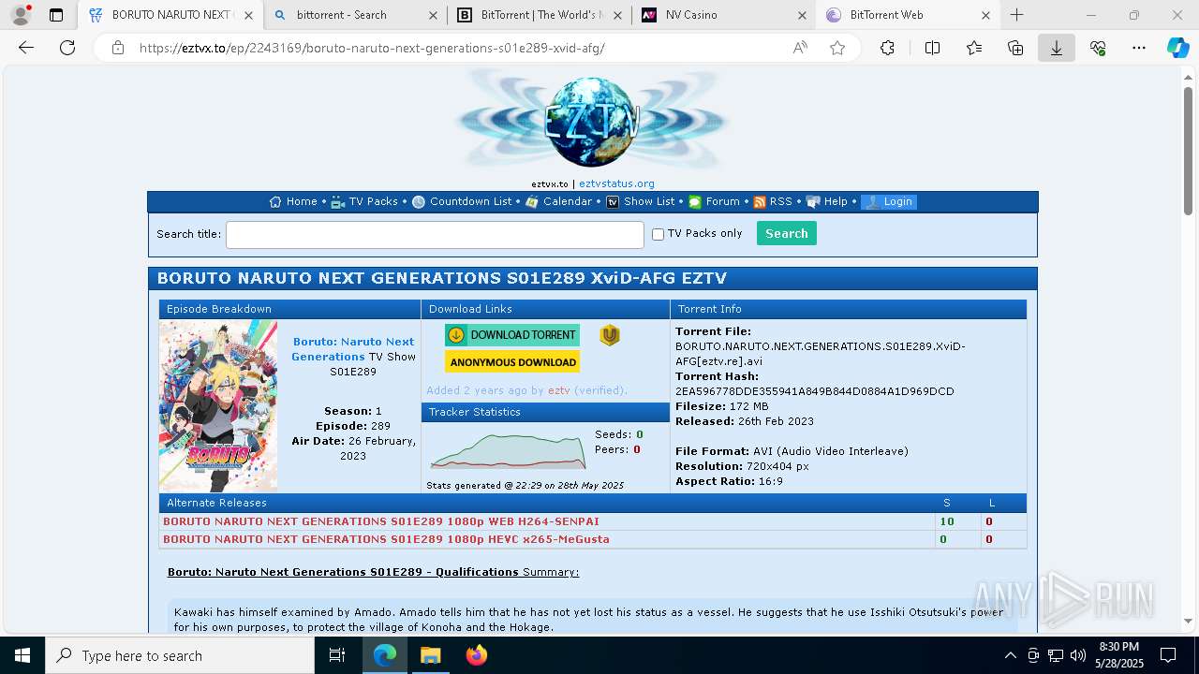Open the Favorites list
This screenshot has width=1199, height=674.
pos(974,48)
